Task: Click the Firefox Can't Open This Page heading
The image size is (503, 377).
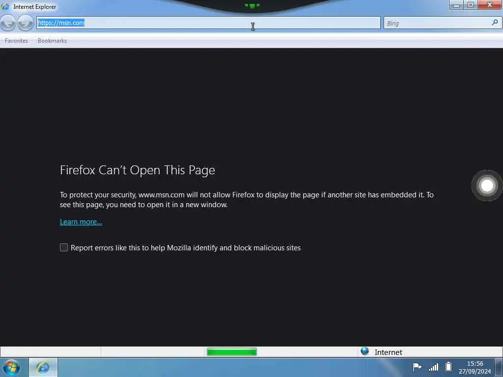Action: (138, 170)
